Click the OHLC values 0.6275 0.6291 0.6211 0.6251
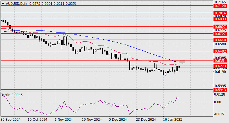The height and width of the screenshot is (123, 229). click(53, 4)
